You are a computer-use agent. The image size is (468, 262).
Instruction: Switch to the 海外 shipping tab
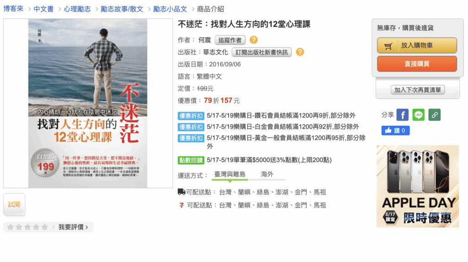267,174
